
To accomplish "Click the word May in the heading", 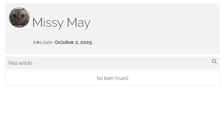I will pos(79,23).
